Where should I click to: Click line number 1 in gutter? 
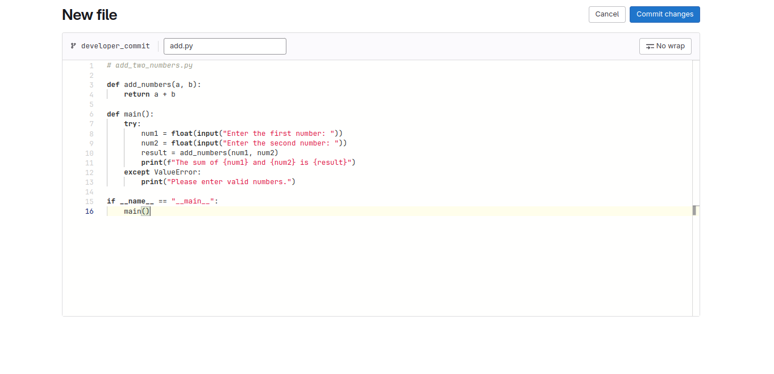pyautogui.click(x=91, y=65)
